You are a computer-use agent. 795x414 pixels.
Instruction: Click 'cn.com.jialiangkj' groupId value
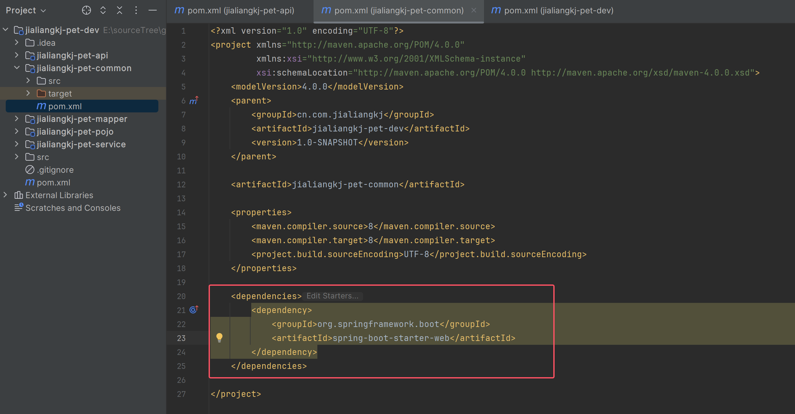(340, 115)
